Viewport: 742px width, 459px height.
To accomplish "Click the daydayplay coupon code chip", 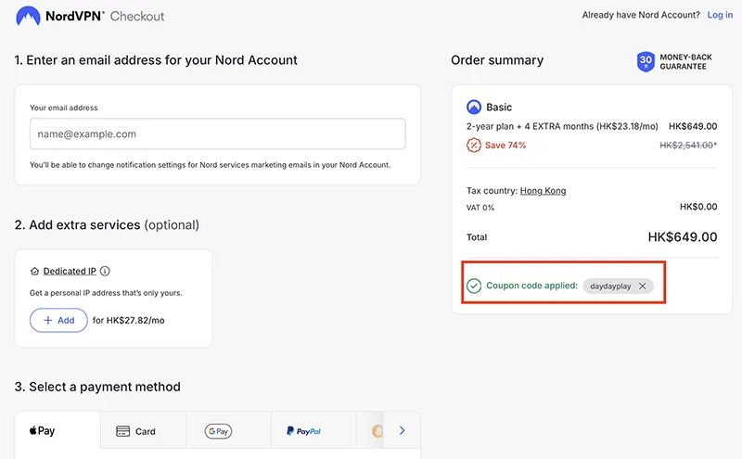I will 610,287.
